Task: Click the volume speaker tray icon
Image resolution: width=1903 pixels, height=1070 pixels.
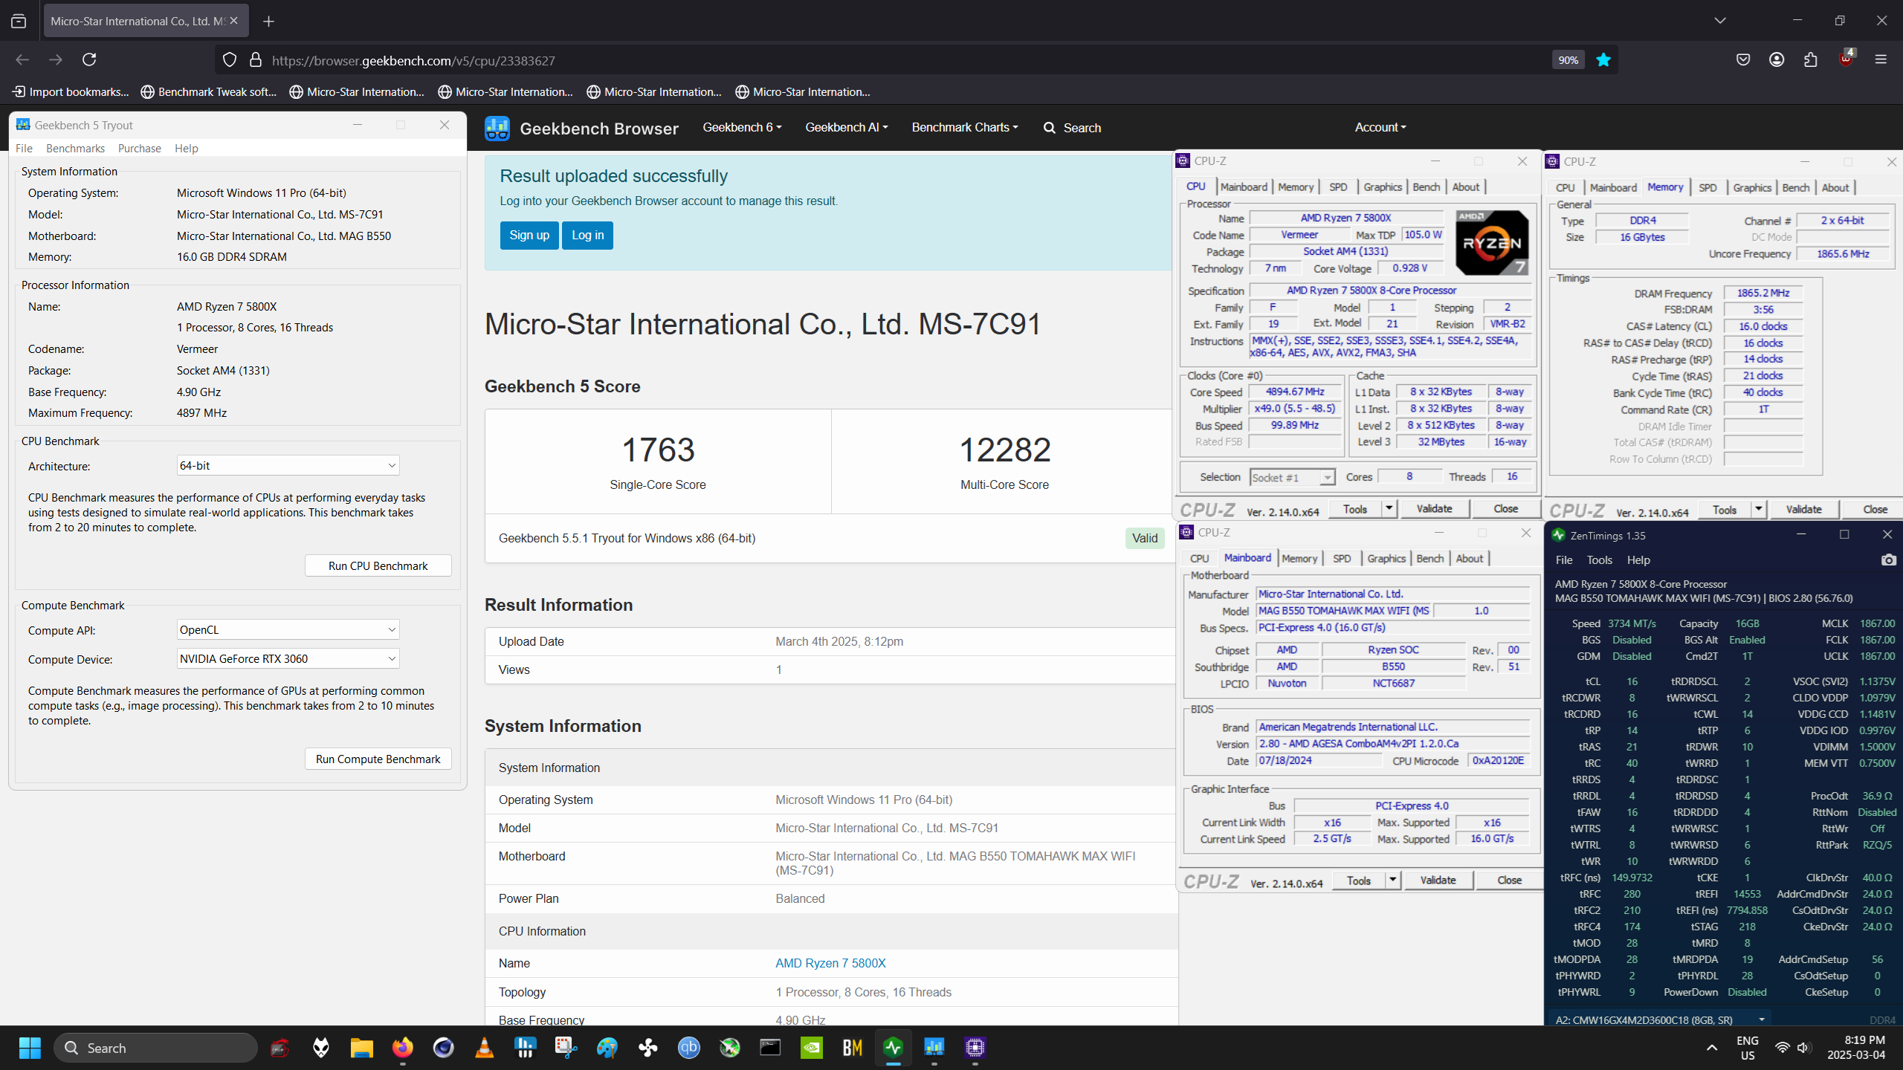Action: pos(1803,1048)
